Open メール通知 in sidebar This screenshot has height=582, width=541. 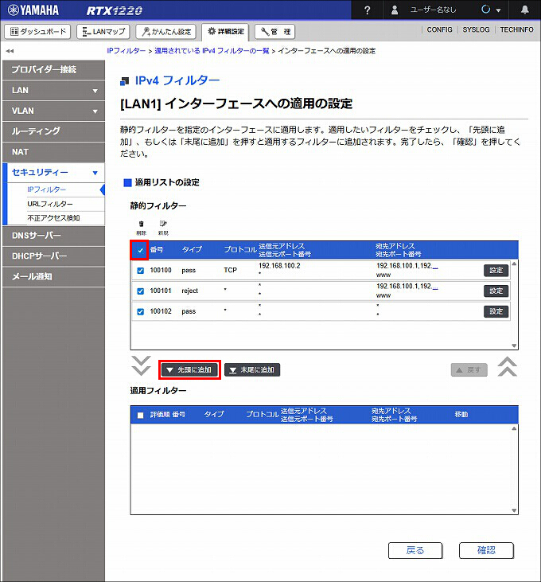(x=53, y=277)
